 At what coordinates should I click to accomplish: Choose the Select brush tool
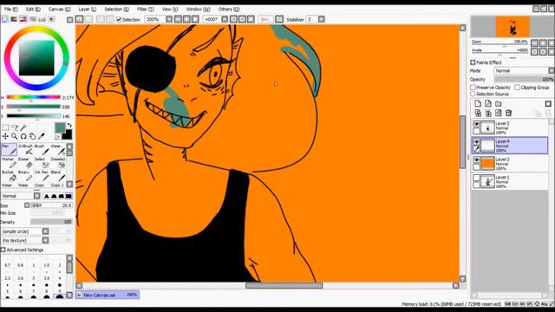click(x=42, y=163)
